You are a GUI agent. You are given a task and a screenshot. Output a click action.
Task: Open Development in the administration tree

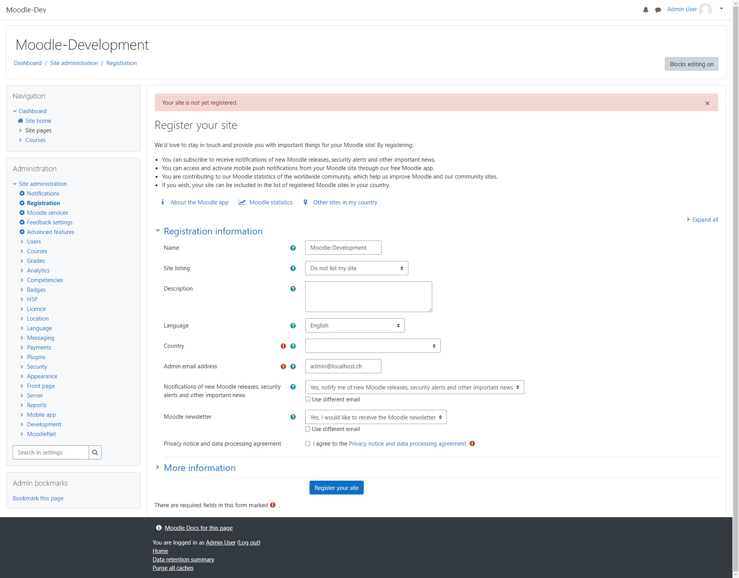click(44, 424)
